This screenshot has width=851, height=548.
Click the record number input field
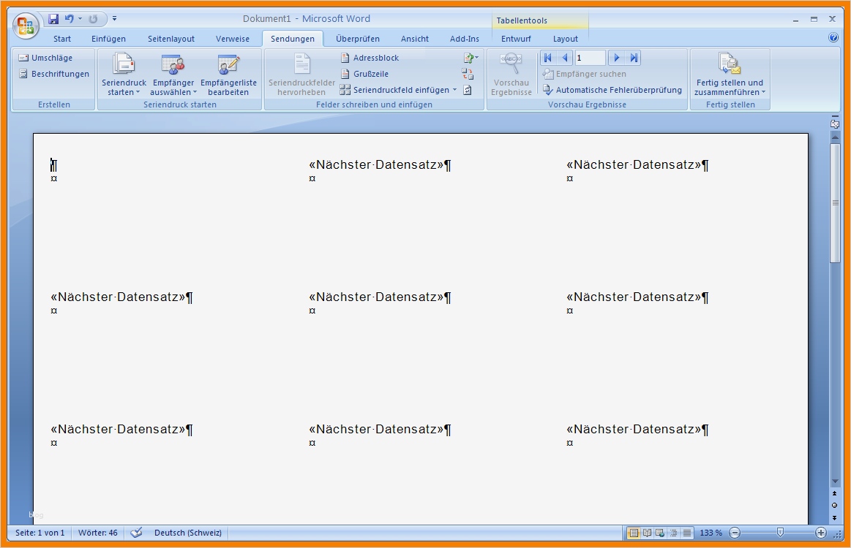point(590,57)
